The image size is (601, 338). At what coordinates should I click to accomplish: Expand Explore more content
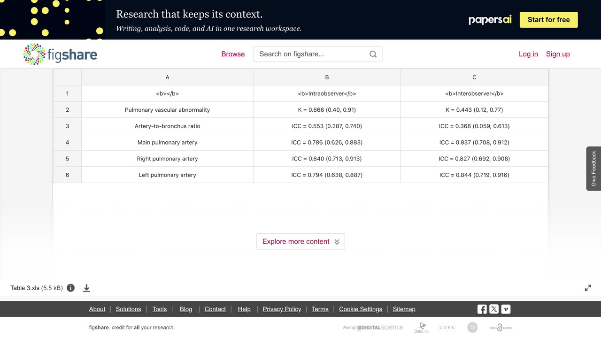[x=300, y=242]
